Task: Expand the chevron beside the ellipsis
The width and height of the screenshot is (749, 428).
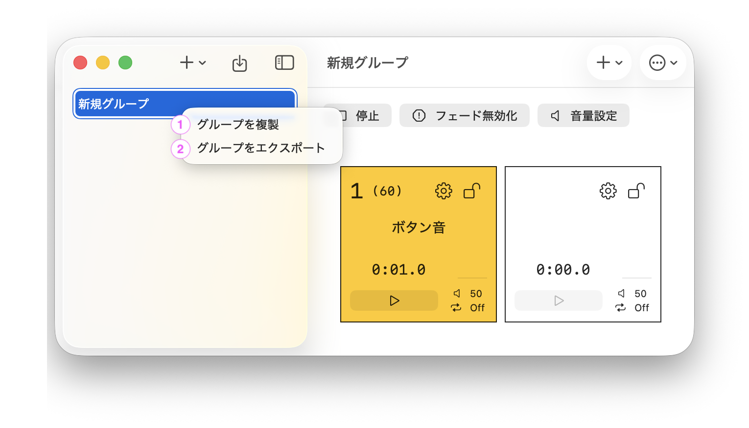Action: click(674, 63)
